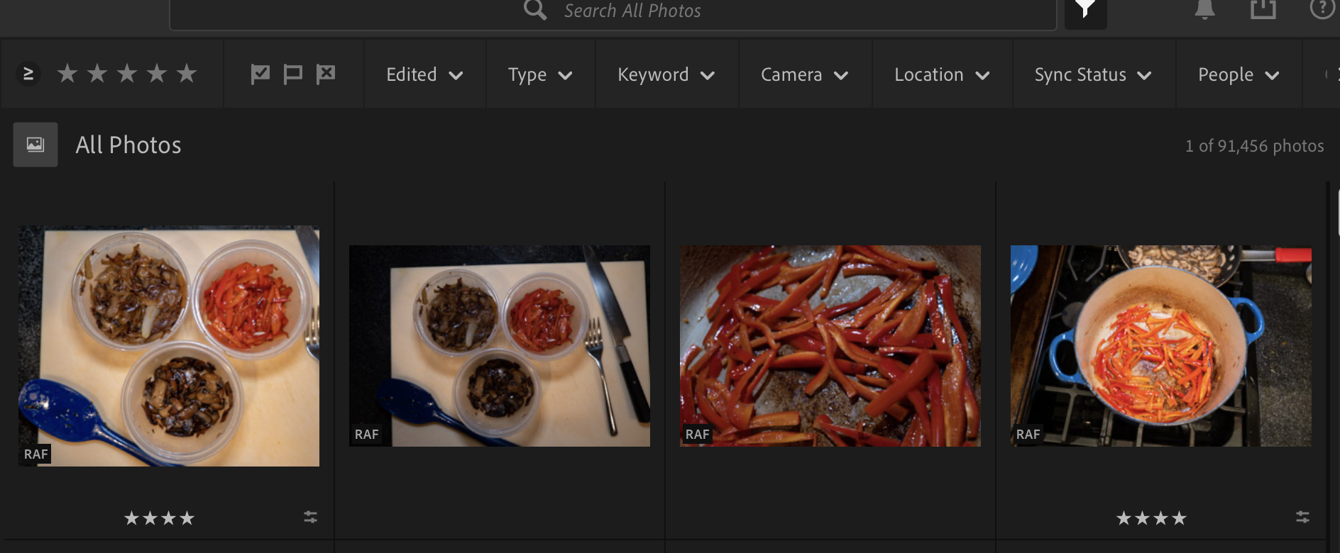Image resolution: width=1340 pixels, height=553 pixels.
Task: Open the Edited filter dropdown
Action: click(424, 74)
